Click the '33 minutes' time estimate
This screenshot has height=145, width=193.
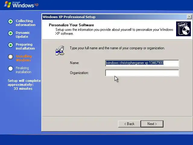[x=23, y=89]
